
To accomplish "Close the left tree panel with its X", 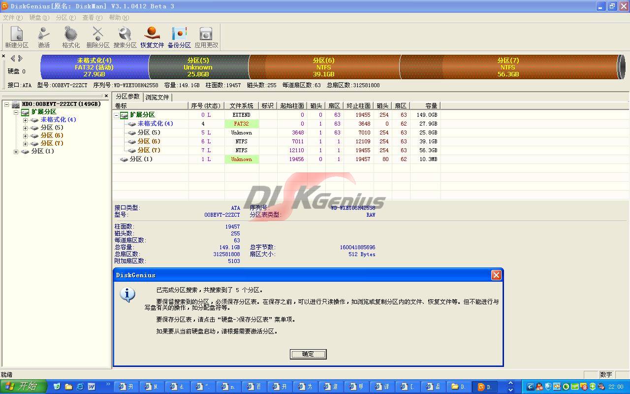I will (106, 96).
